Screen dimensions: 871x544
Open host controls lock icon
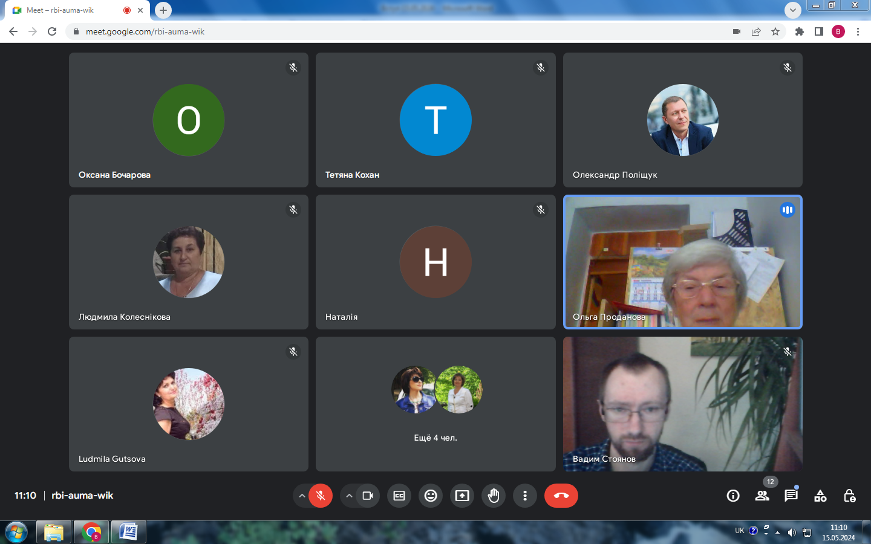coord(849,496)
